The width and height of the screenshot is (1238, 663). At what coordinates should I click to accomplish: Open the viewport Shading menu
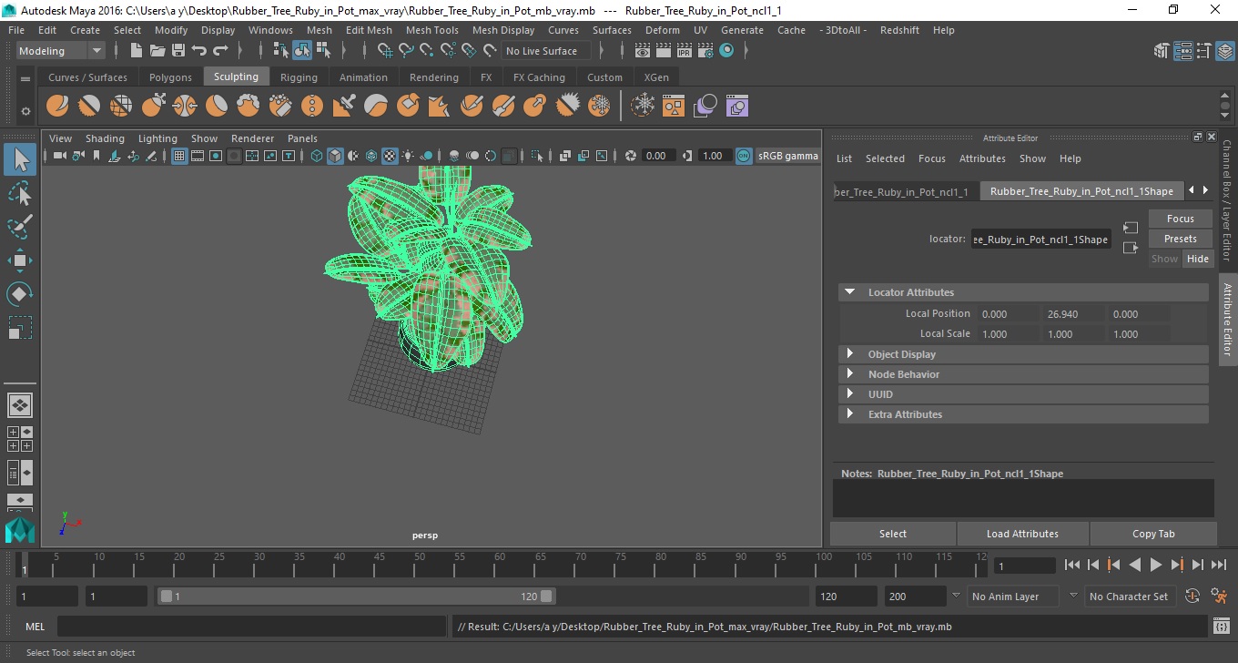pos(105,138)
